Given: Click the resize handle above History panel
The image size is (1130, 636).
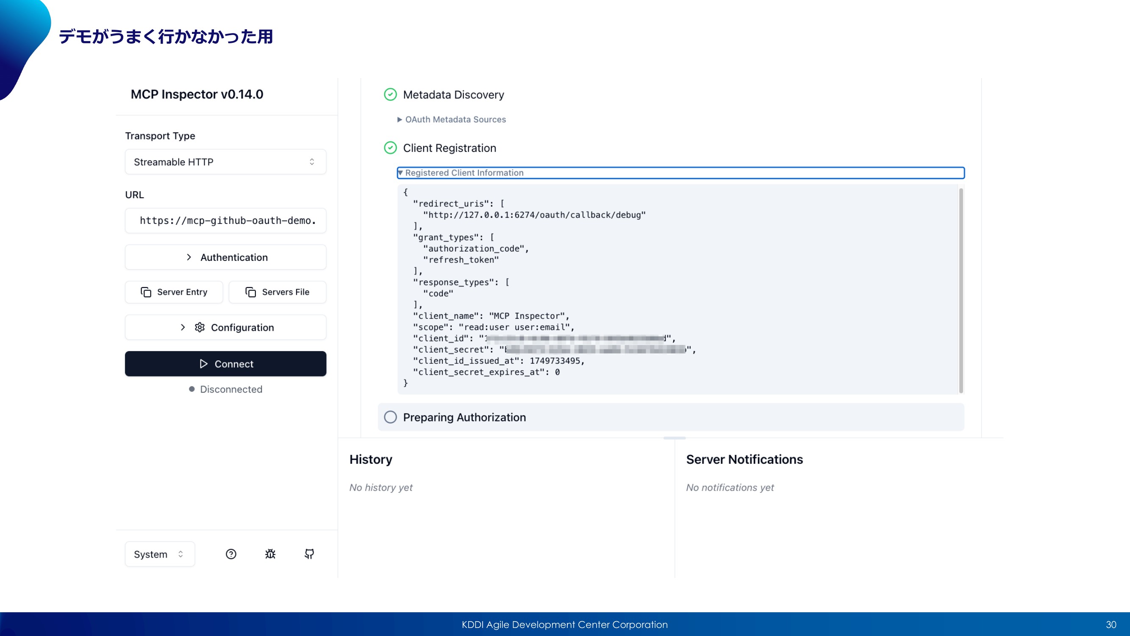Looking at the screenshot, I should pyautogui.click(x=674, y=438).
